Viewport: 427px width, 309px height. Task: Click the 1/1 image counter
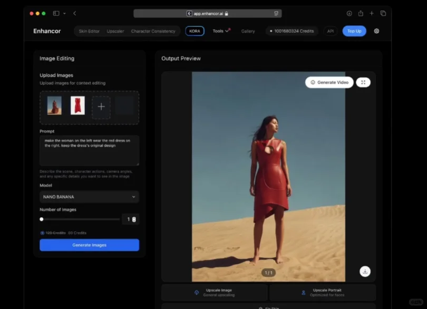[268, 273]
